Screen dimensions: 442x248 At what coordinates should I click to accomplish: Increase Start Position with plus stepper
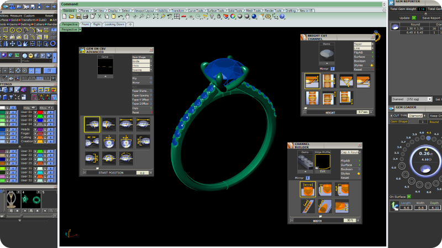151,173
